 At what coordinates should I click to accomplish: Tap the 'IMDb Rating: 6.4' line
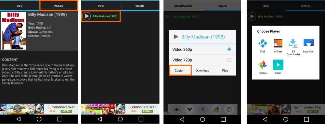pos(40,28)
